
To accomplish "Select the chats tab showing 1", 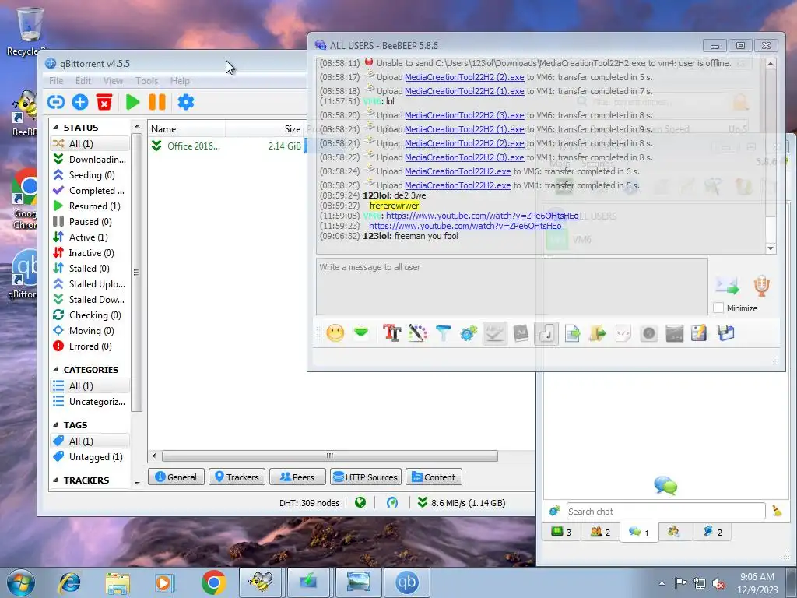I will click(639, 532).
